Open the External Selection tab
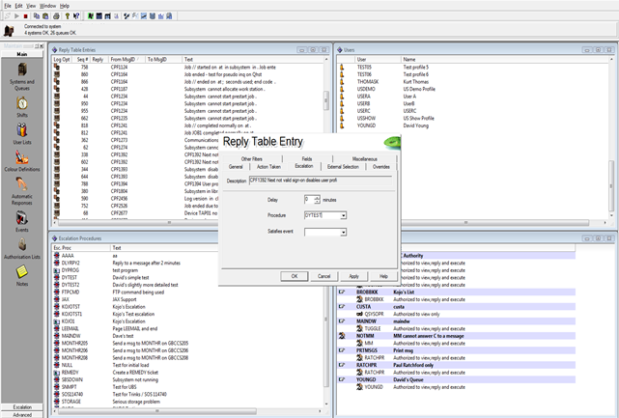 [x=342, y=167]
